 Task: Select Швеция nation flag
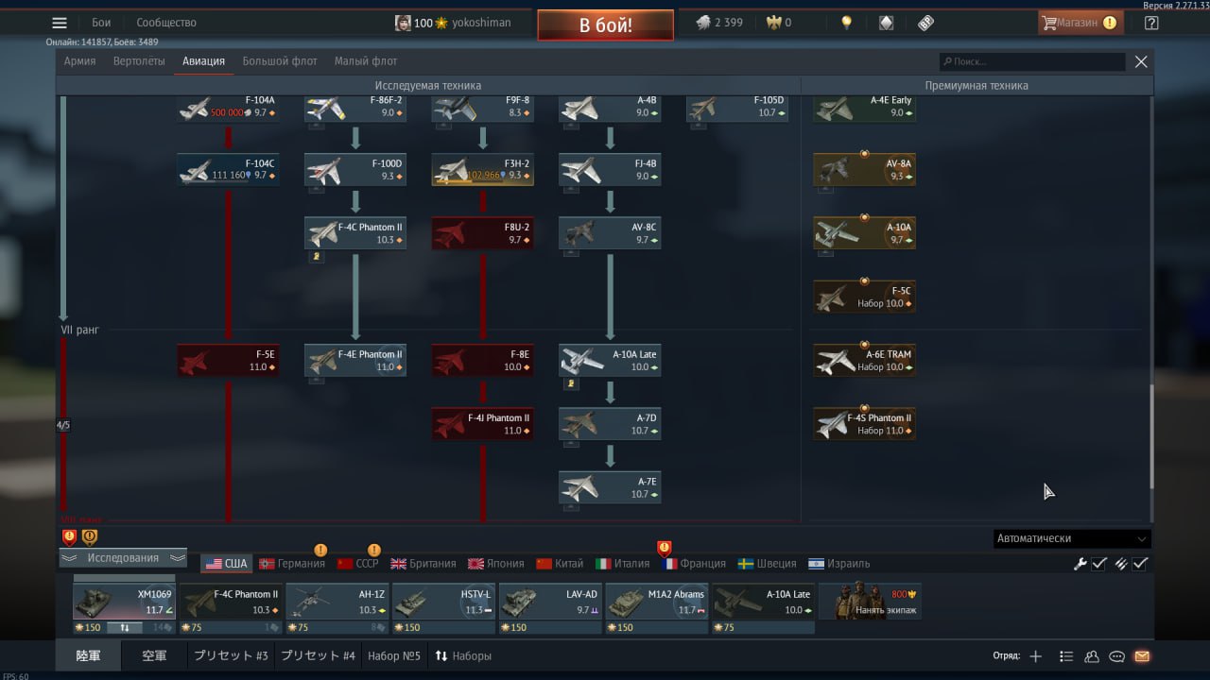pyautogui.click(x=767, y=564)
